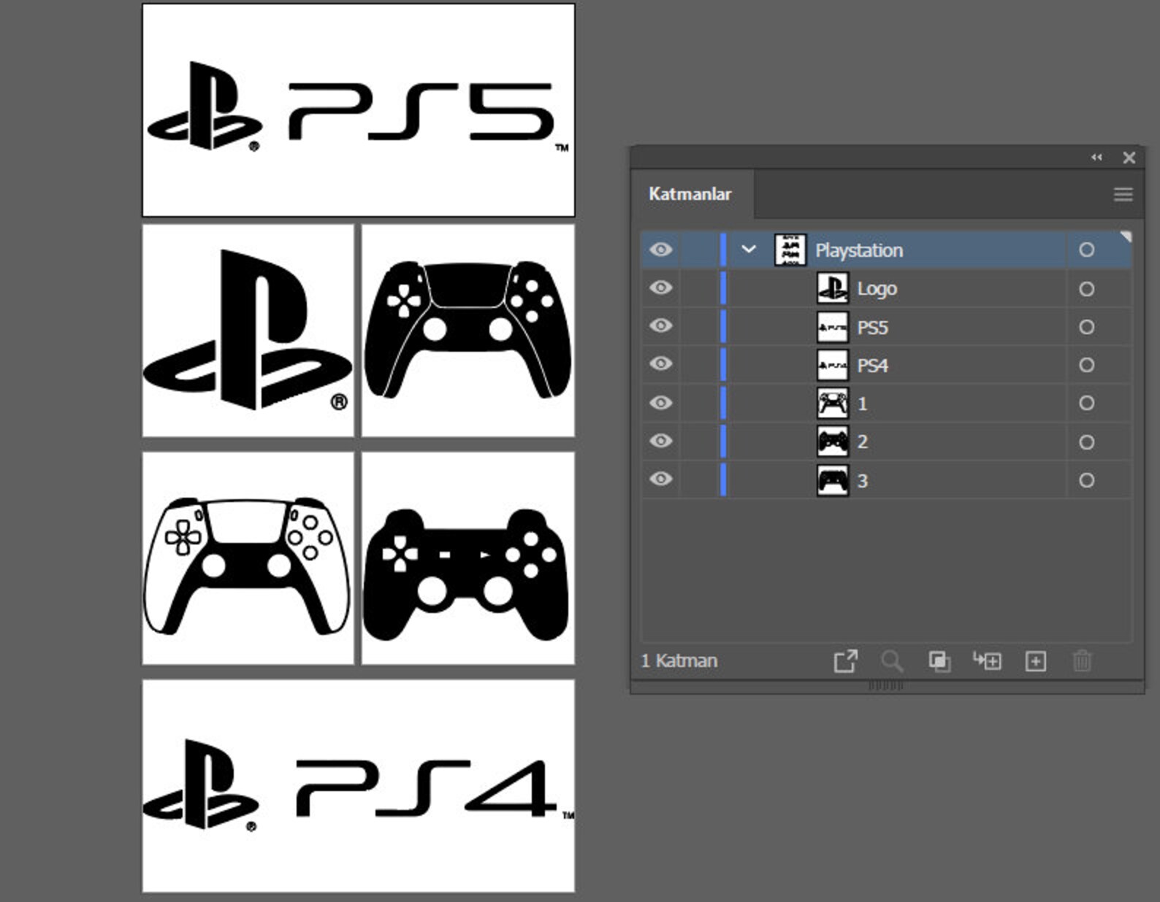The width and height of the screenshot is (1160, 902).
Task: Select the Logo sublayer name
Action: (x=877, y=289)
